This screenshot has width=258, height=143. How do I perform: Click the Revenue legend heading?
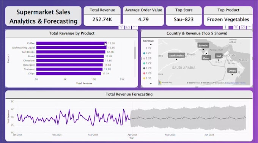click(x=148, y=41)
